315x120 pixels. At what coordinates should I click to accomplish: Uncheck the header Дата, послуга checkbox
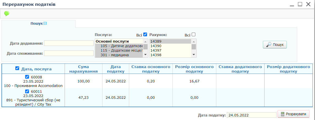tap(17, 68)
